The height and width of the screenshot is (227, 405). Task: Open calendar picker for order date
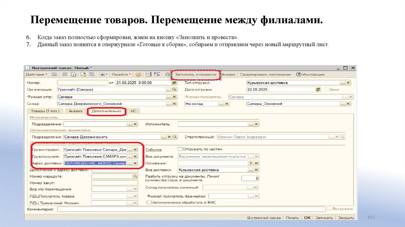[x=174, y=83]
